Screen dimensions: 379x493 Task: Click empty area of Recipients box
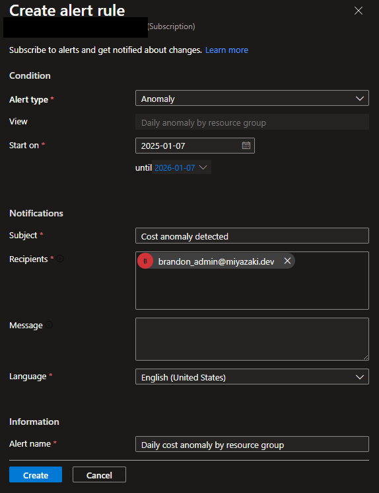pos(252,291)
